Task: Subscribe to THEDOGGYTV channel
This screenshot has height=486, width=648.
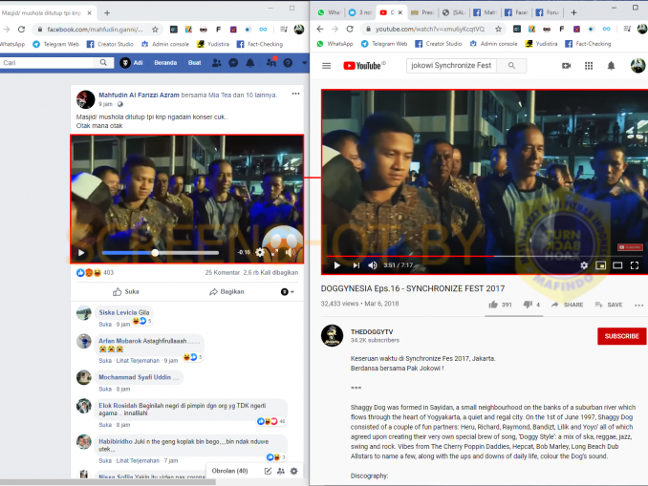Action: (x=621, y=336)
